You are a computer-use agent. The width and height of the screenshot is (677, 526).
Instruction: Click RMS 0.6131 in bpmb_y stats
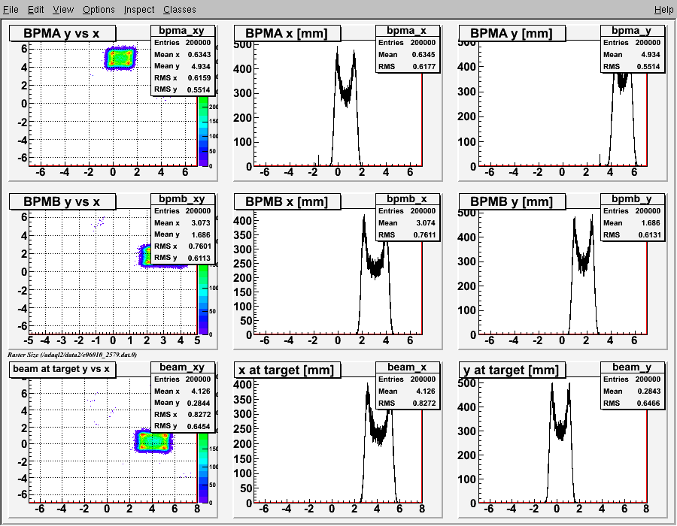[x=632, y=234]
